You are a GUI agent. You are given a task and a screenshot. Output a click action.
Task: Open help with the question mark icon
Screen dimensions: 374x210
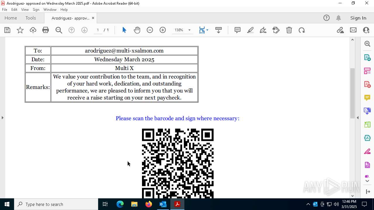326,18
